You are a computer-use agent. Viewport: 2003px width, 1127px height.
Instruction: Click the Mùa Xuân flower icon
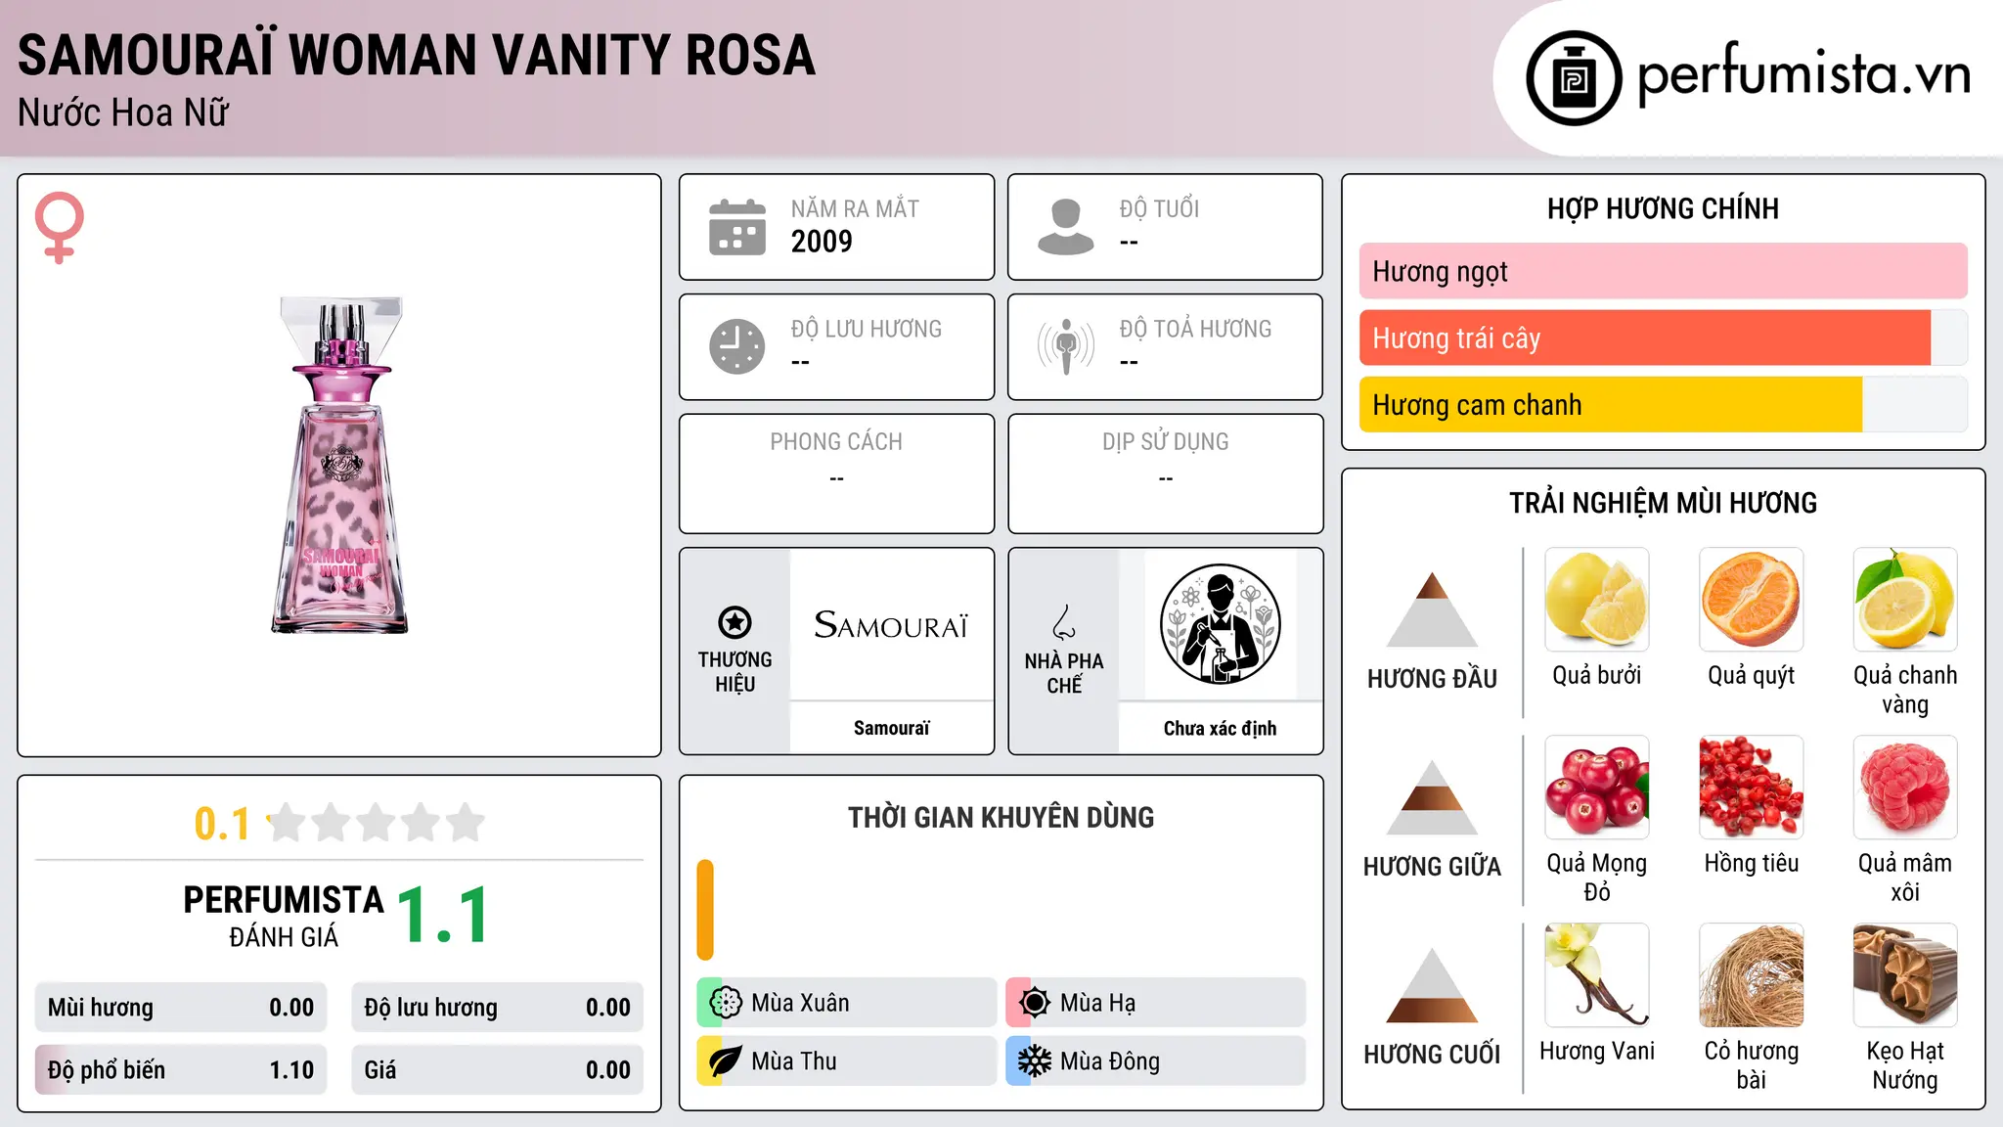point(726,1003)
